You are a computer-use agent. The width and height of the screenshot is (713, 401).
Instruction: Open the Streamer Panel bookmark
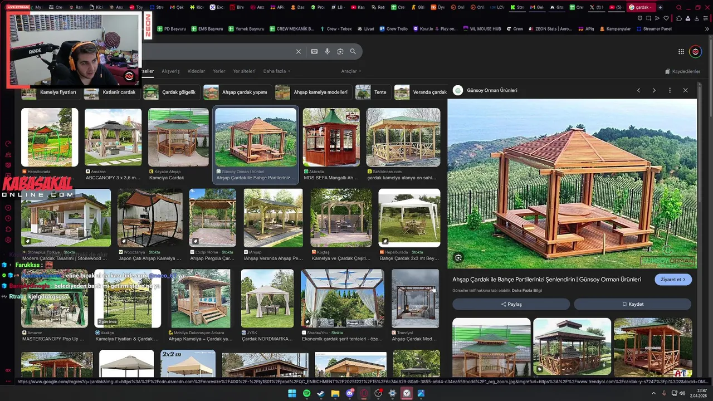point(653,29)
